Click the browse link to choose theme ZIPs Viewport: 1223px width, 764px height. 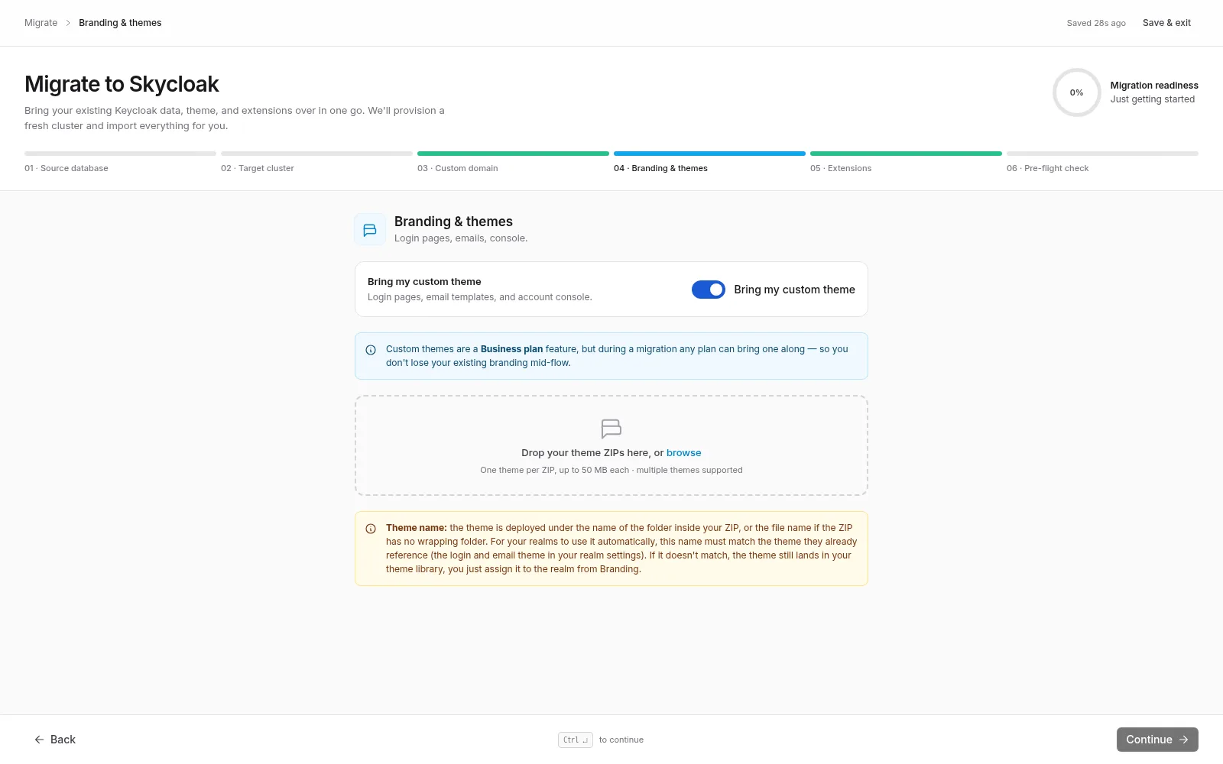tap(683, 453)
